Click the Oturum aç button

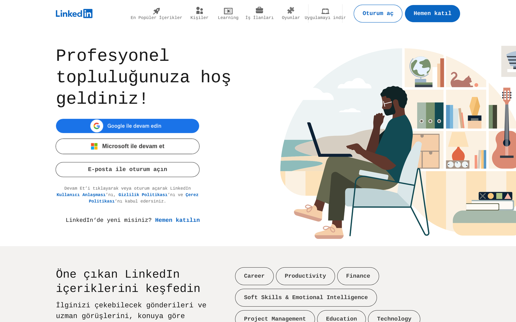point(378,14)
